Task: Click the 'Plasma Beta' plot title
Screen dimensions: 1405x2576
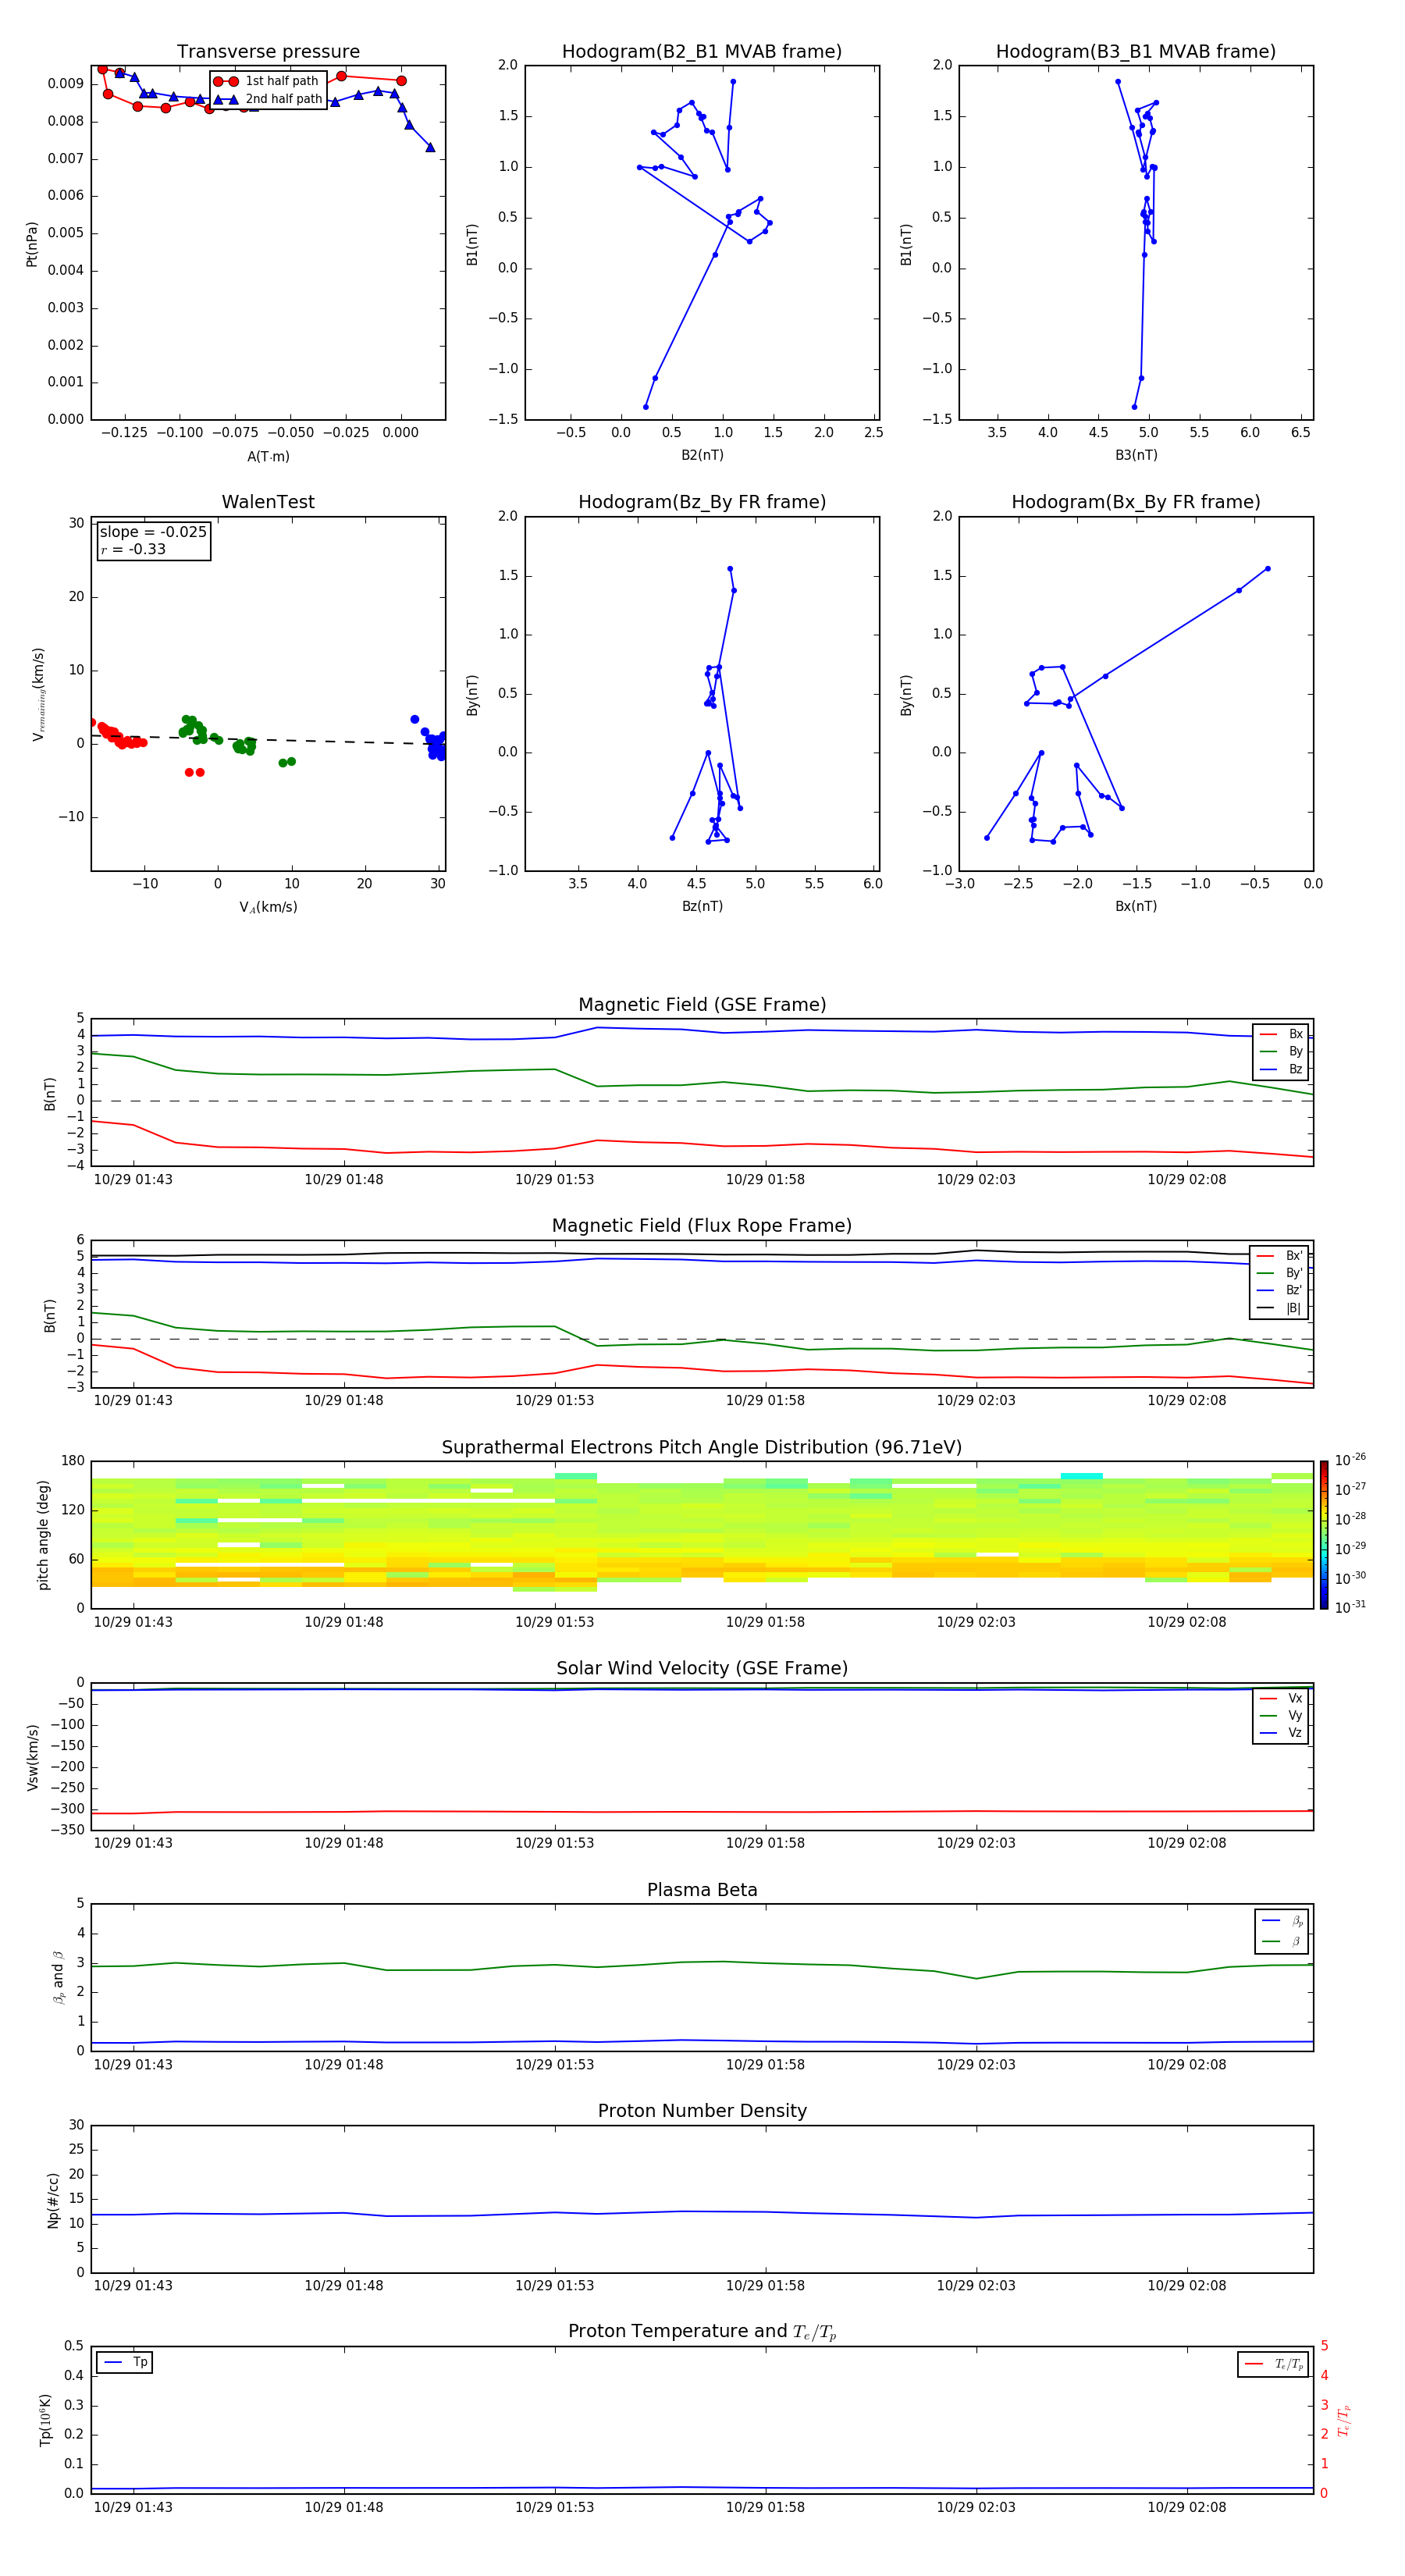Action: tap(702, 1890)
